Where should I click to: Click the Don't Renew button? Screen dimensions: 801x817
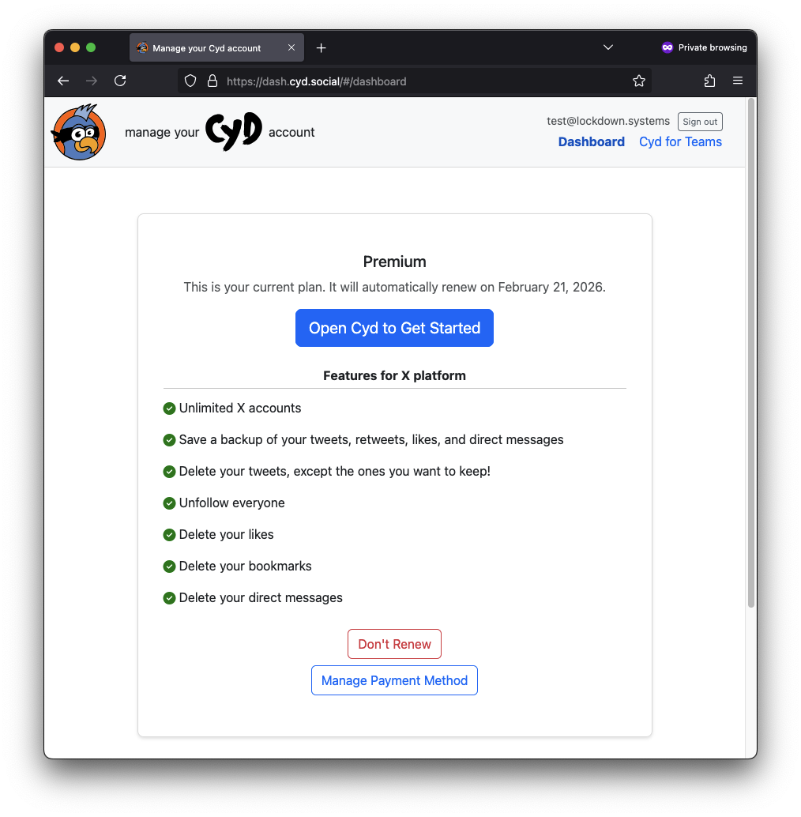coord(394,643)
